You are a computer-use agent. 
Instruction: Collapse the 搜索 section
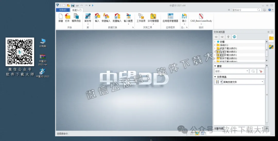point(215,66)
